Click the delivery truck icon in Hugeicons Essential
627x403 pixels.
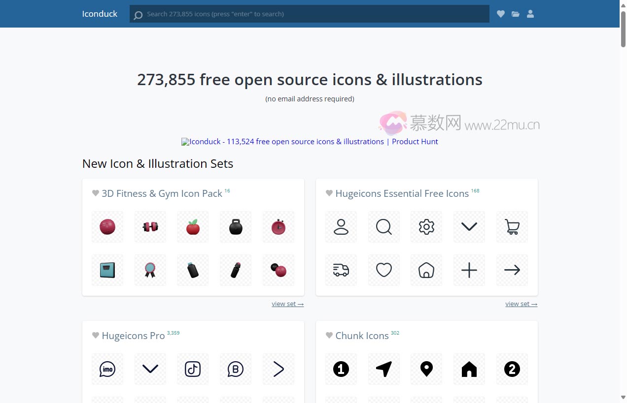coord(341,270)
